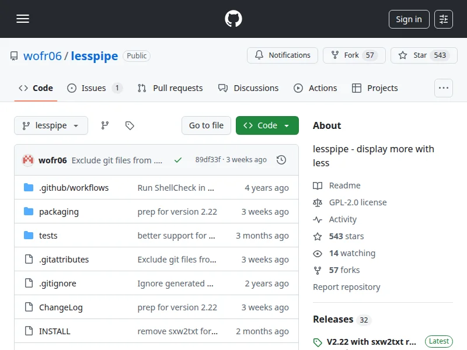467x350 pixels.
Task: View tags via the tag icon
Action: click(x=130, y=125)
